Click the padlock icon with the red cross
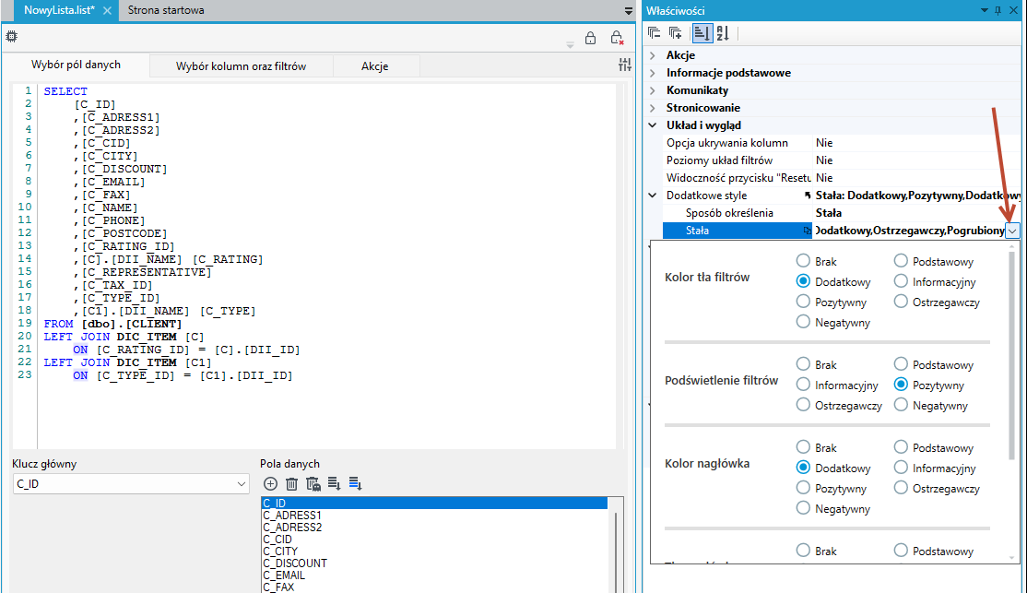The image size is (1027, 593). (617, 38)
